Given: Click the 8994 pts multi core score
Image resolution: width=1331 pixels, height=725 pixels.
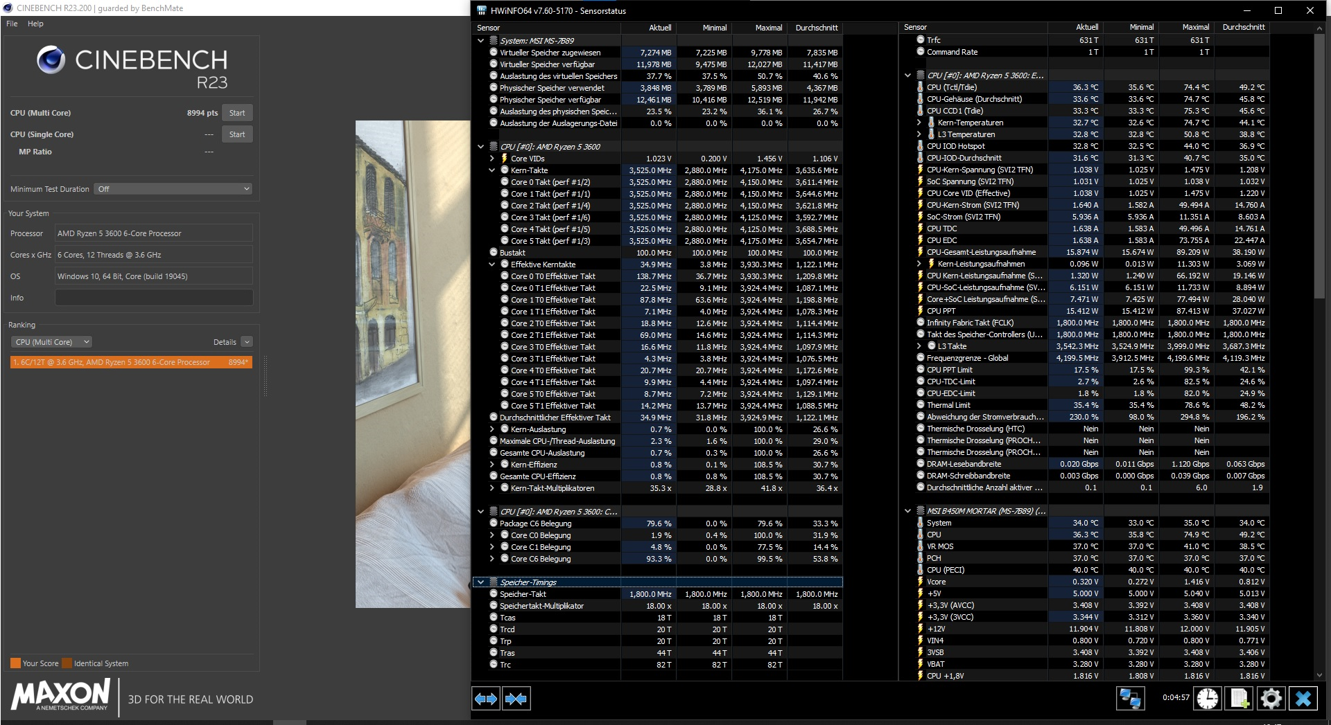Looking at the screenshot, I should coord(202,113).
